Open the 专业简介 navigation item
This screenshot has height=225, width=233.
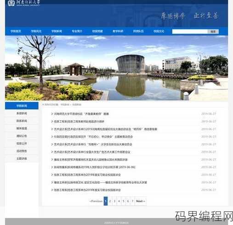[77, 31]
